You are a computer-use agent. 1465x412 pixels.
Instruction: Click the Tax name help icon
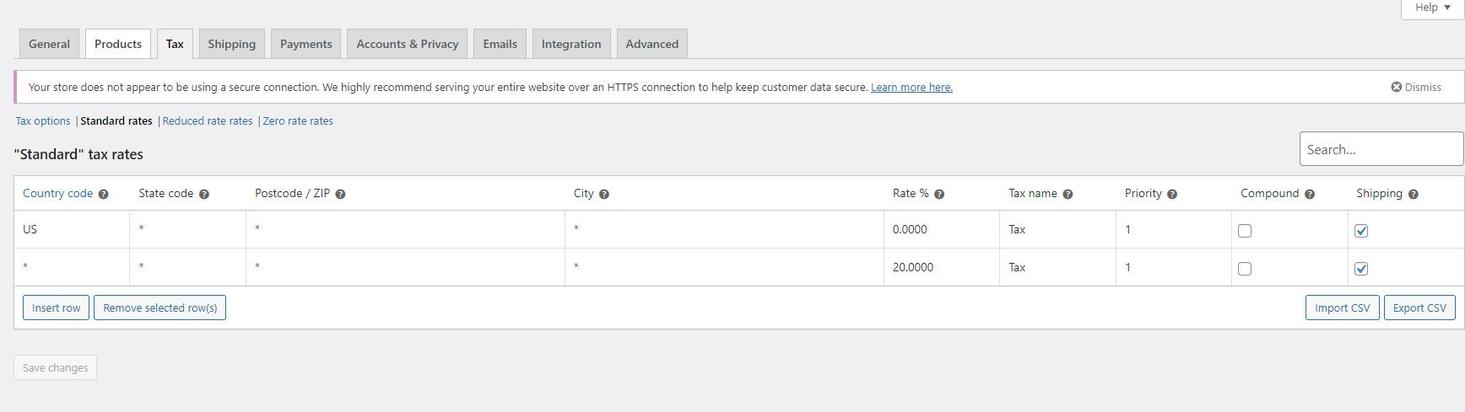click(x=1068, y=194)
